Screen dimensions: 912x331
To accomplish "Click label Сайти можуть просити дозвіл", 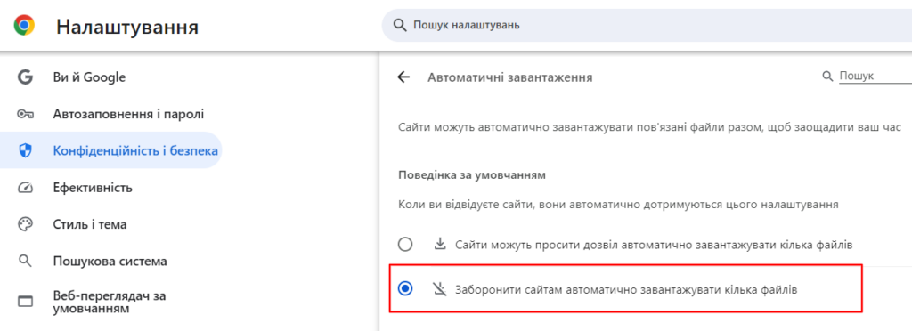I will pos(654,245).
